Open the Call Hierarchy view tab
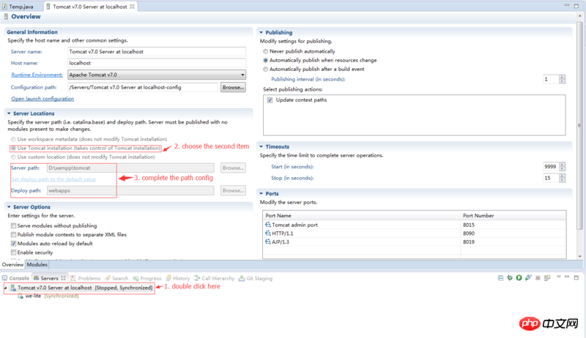The width and height of the screenshot is (586, 338). (215, 278)
